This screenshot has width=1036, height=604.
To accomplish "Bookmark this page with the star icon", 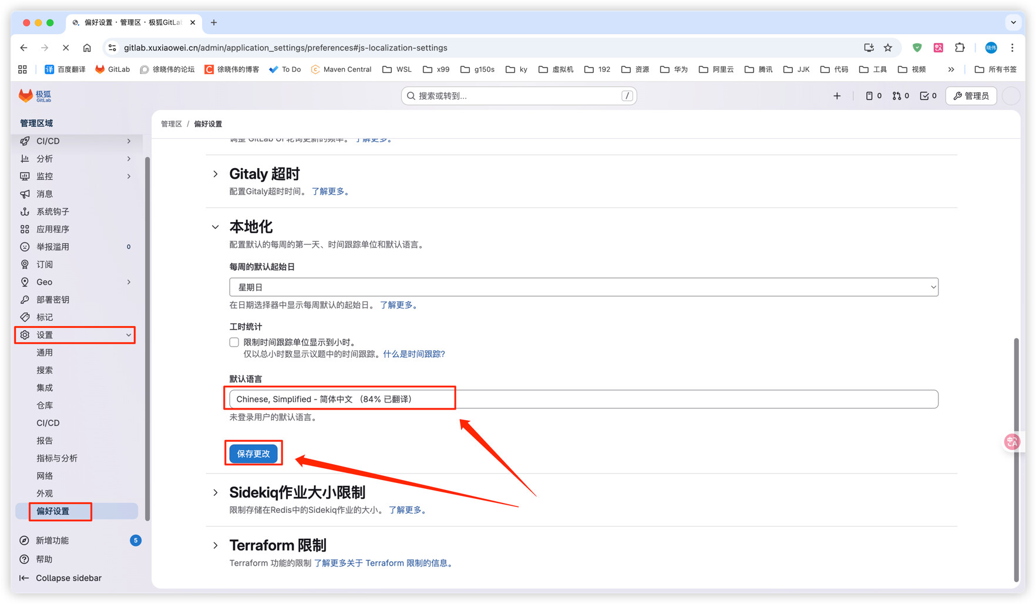I will click(x=888, y=48).
